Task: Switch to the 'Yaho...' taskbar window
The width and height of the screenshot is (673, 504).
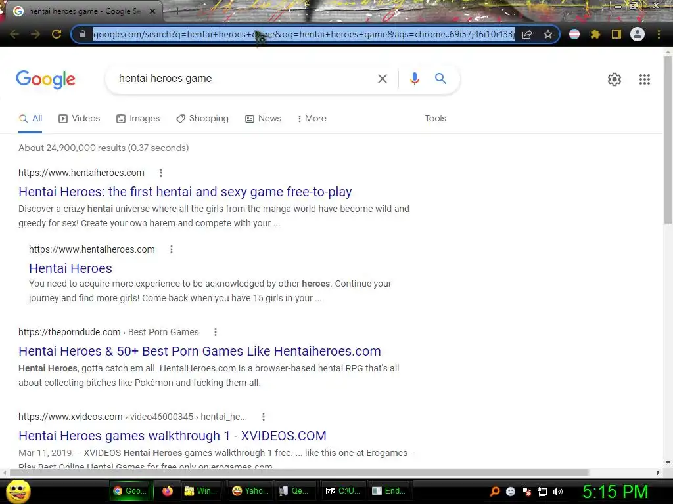Action: tap(250, 491)
